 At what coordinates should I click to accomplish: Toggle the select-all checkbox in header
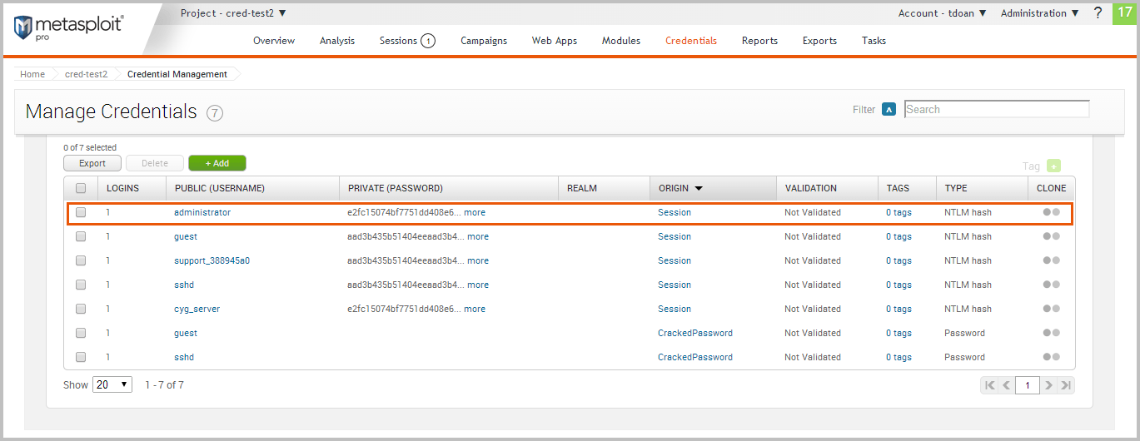(81, 188)
